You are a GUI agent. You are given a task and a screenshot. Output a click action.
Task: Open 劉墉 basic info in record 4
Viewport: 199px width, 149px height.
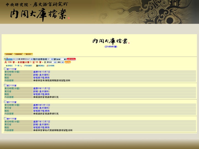click(x=41, y=124)
